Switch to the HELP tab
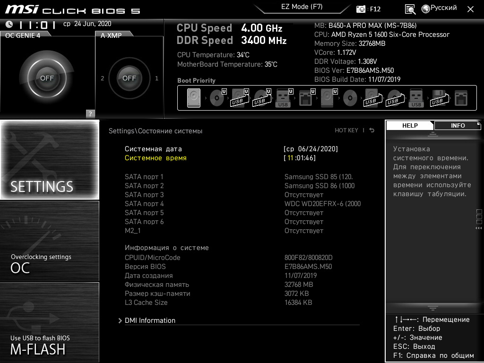 tap(410, 125)
